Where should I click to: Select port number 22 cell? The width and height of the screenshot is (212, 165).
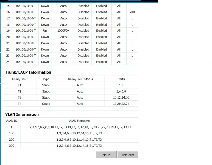point(8,49)
